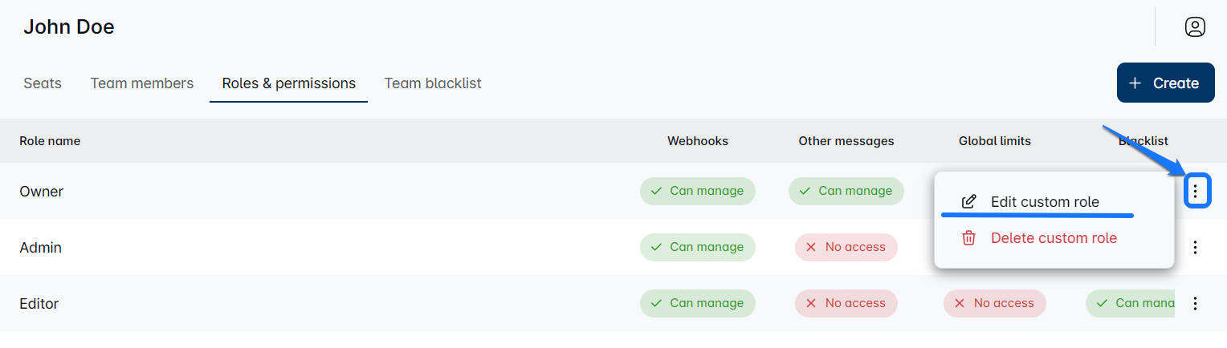
Task: Open the user profile icon
Action: point(1195,27)
